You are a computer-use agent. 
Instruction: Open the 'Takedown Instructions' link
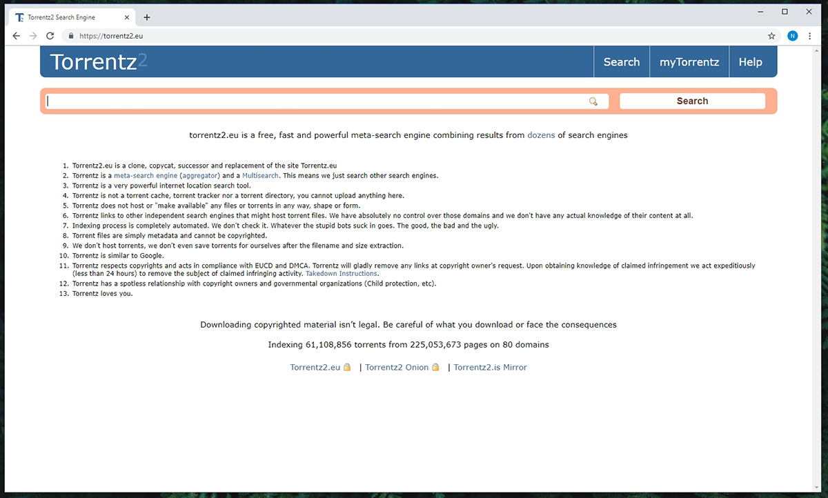342,274
